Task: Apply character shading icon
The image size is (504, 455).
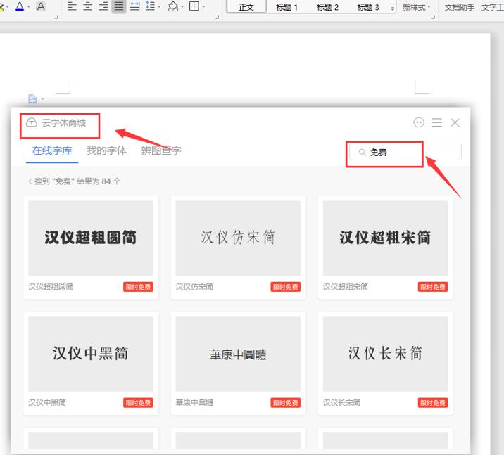Action: click(x=41, y=6)
